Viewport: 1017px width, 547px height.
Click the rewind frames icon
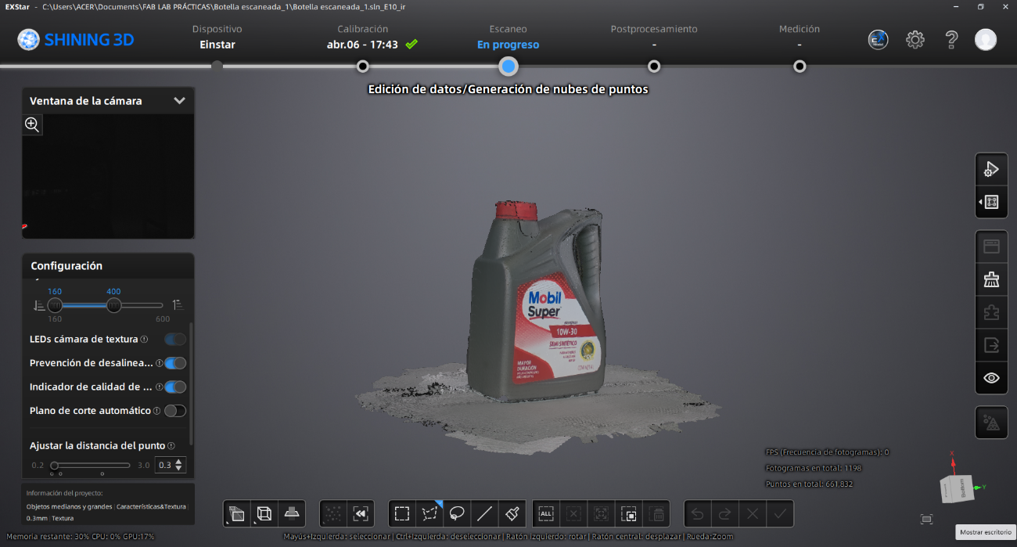(x=361, y=514)
